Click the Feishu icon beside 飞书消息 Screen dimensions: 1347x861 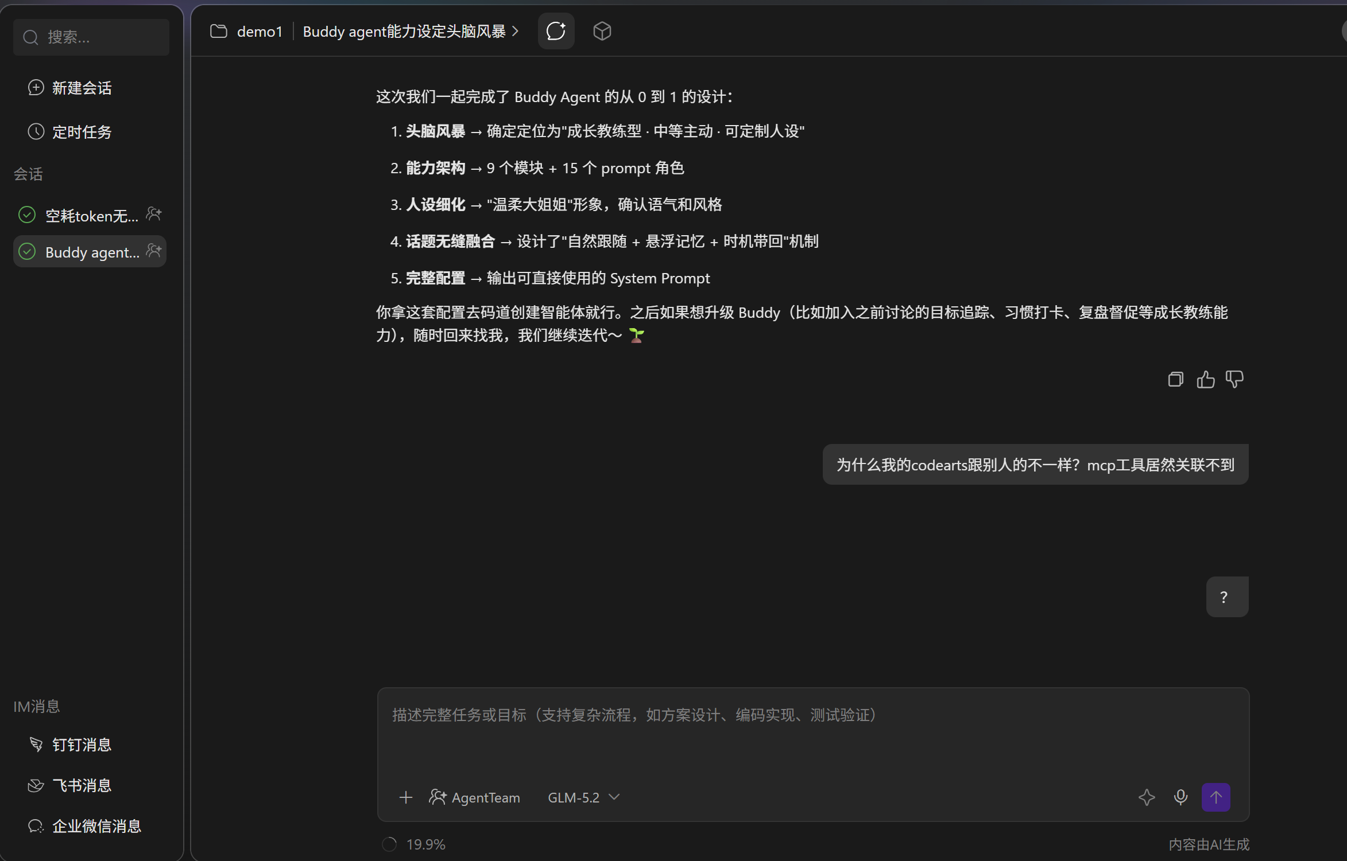click(36, 785)
